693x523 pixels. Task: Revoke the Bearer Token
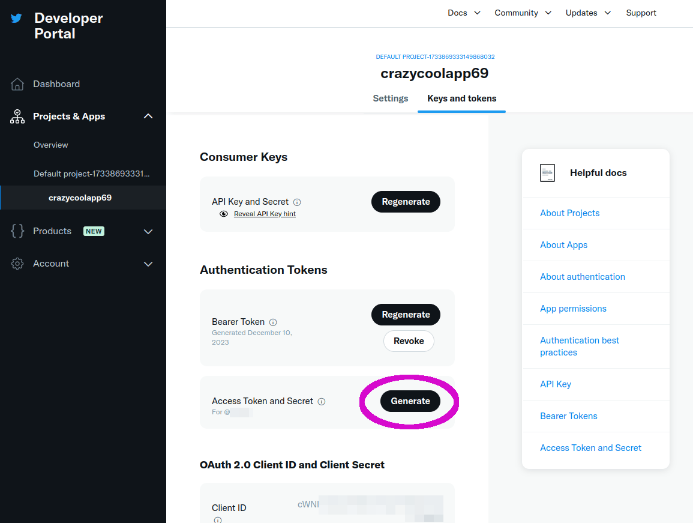point(409,341)
